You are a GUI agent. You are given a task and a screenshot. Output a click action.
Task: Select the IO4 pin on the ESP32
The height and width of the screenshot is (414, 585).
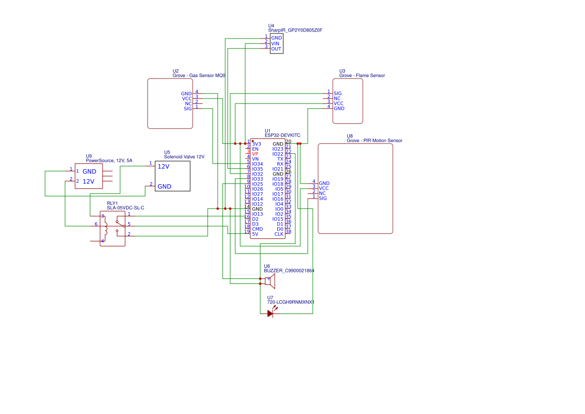coord(279,204)
